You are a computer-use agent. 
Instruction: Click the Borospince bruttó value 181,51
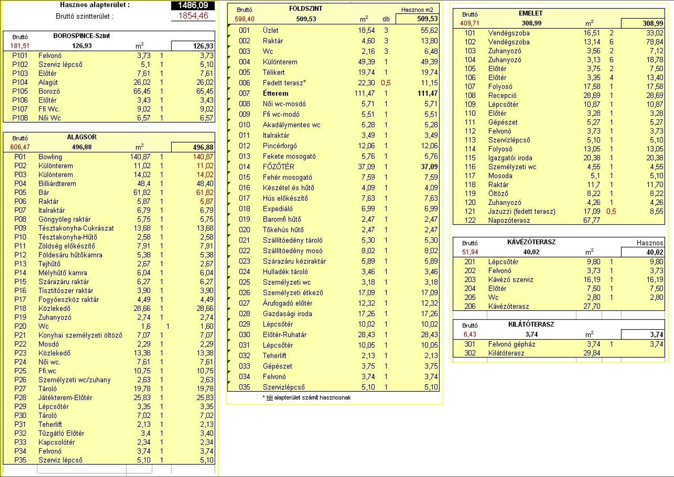pyautogui.click(x=20, y=46)
